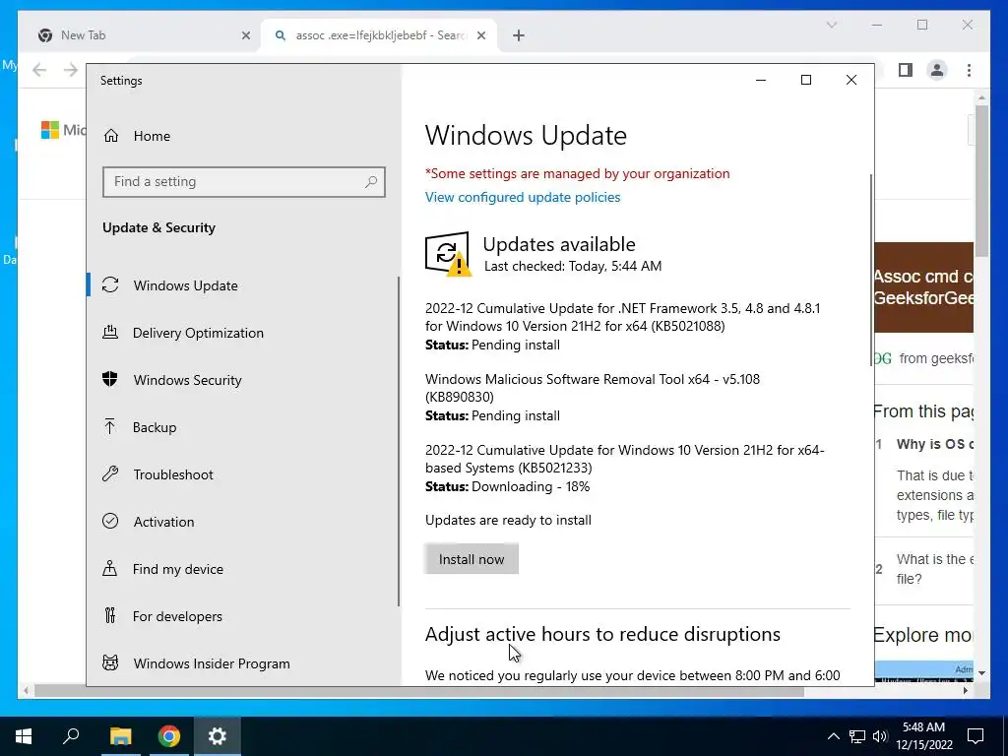The image size is (1008, 756).
Task: Show hidden tray icons chevron
Action: (833, 736)
